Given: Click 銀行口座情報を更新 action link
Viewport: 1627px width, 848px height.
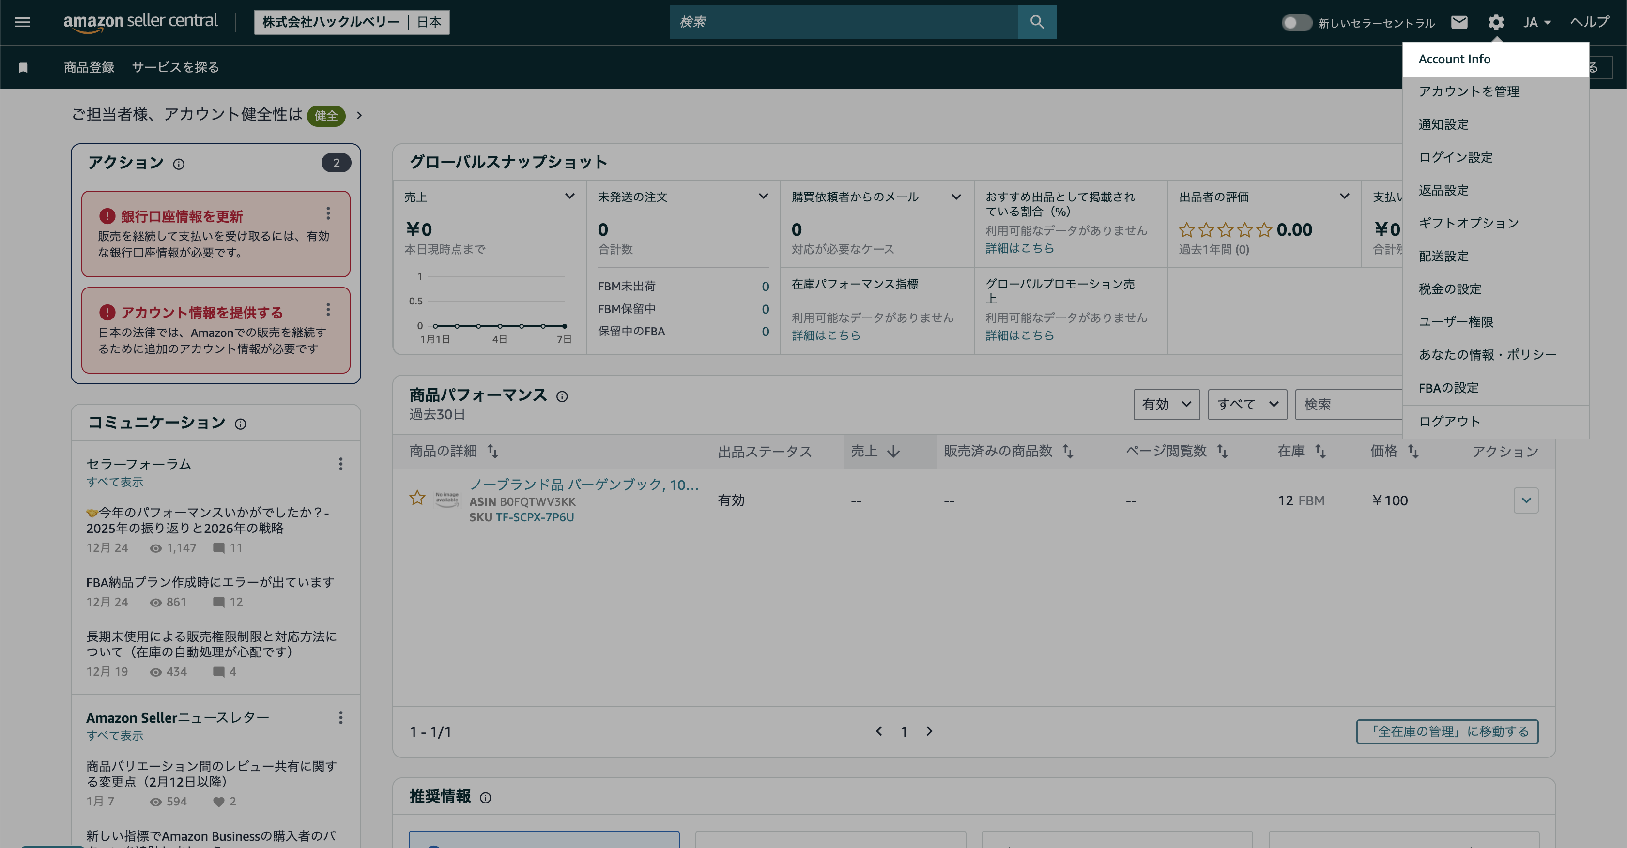Looking at the screenshot, I should click(x=182, y=216).
